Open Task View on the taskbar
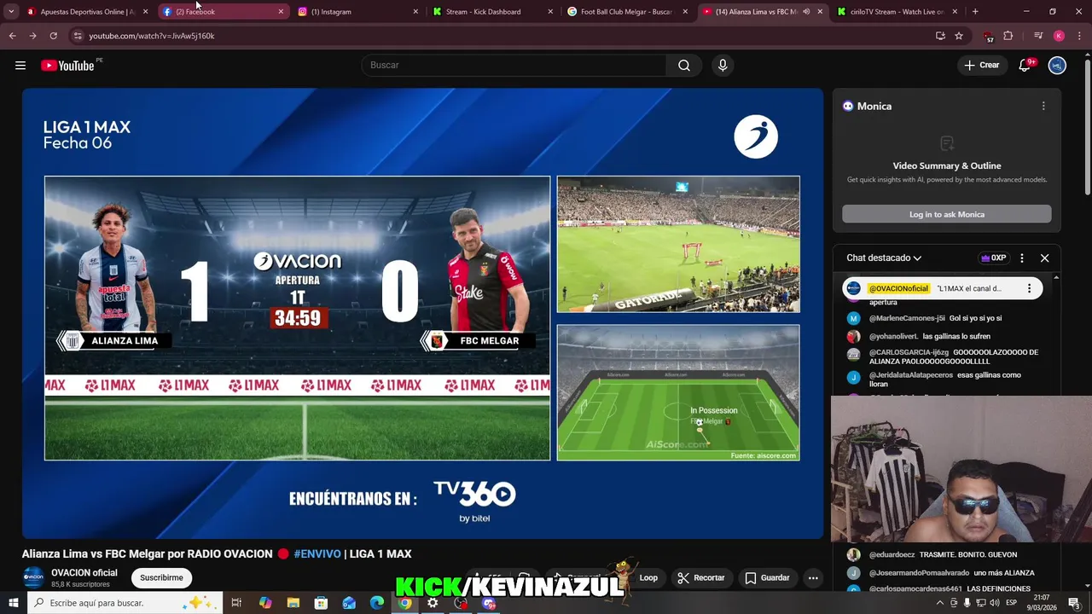This screenshot has width=1092, height=614. 236,603
